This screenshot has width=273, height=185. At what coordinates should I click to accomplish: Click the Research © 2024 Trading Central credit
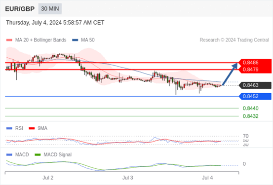coord(234,40)
